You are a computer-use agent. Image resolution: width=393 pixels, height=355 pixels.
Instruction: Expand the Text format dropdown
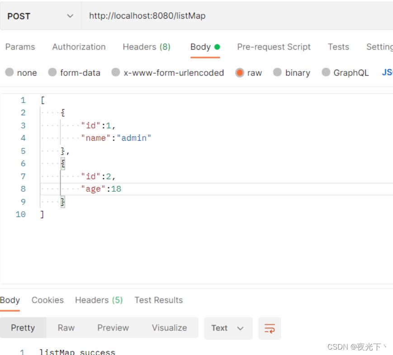(x=228, y=328)
